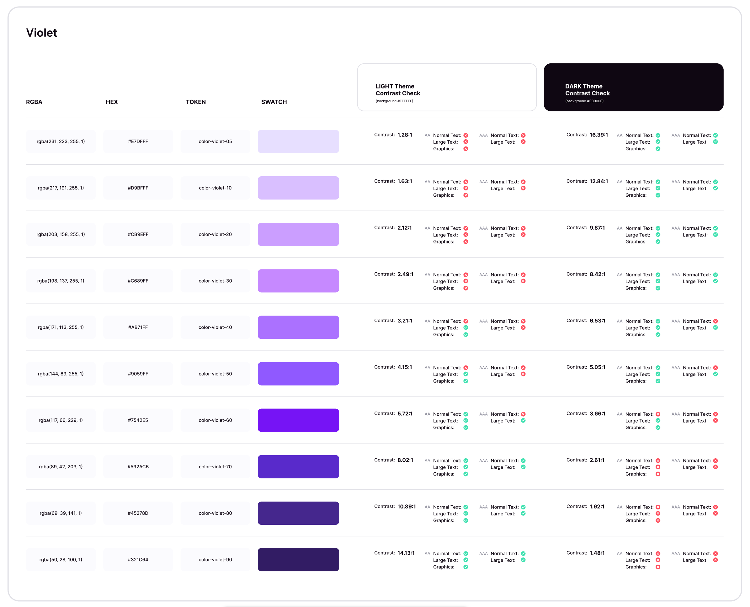The image size is (750, 607).
Task: Select the color-violet-90 dark swatch
Action: 298,559
